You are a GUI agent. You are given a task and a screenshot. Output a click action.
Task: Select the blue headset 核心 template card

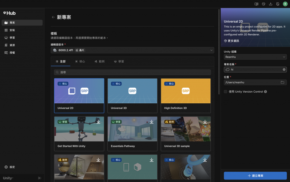pyautogui.click(x=186, y=168)
